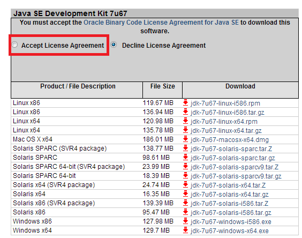
Task: Download jdk-7u67-windows-x64.exe file link
Action: tap(229, 231)
